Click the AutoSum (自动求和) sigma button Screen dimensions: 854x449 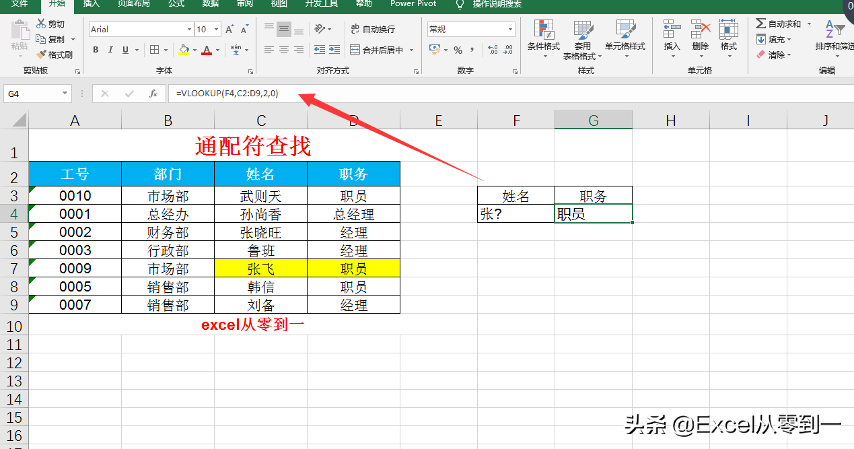tap(779, 24)
